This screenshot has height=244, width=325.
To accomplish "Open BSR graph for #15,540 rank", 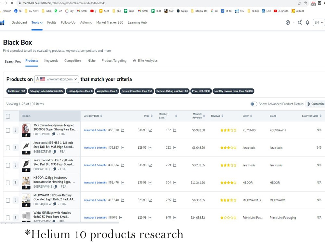I will [x=123, y=200].
